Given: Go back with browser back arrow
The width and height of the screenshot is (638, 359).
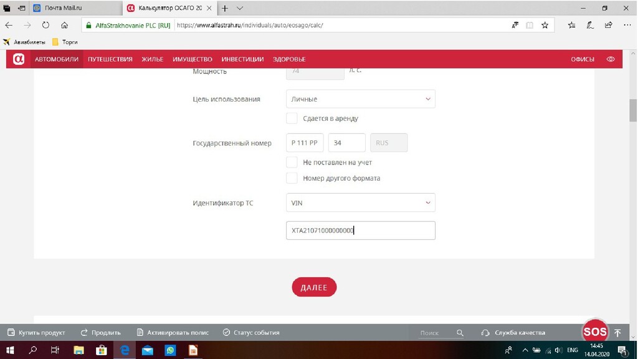Looking at the screenshot, I should (x=9, y=25).
